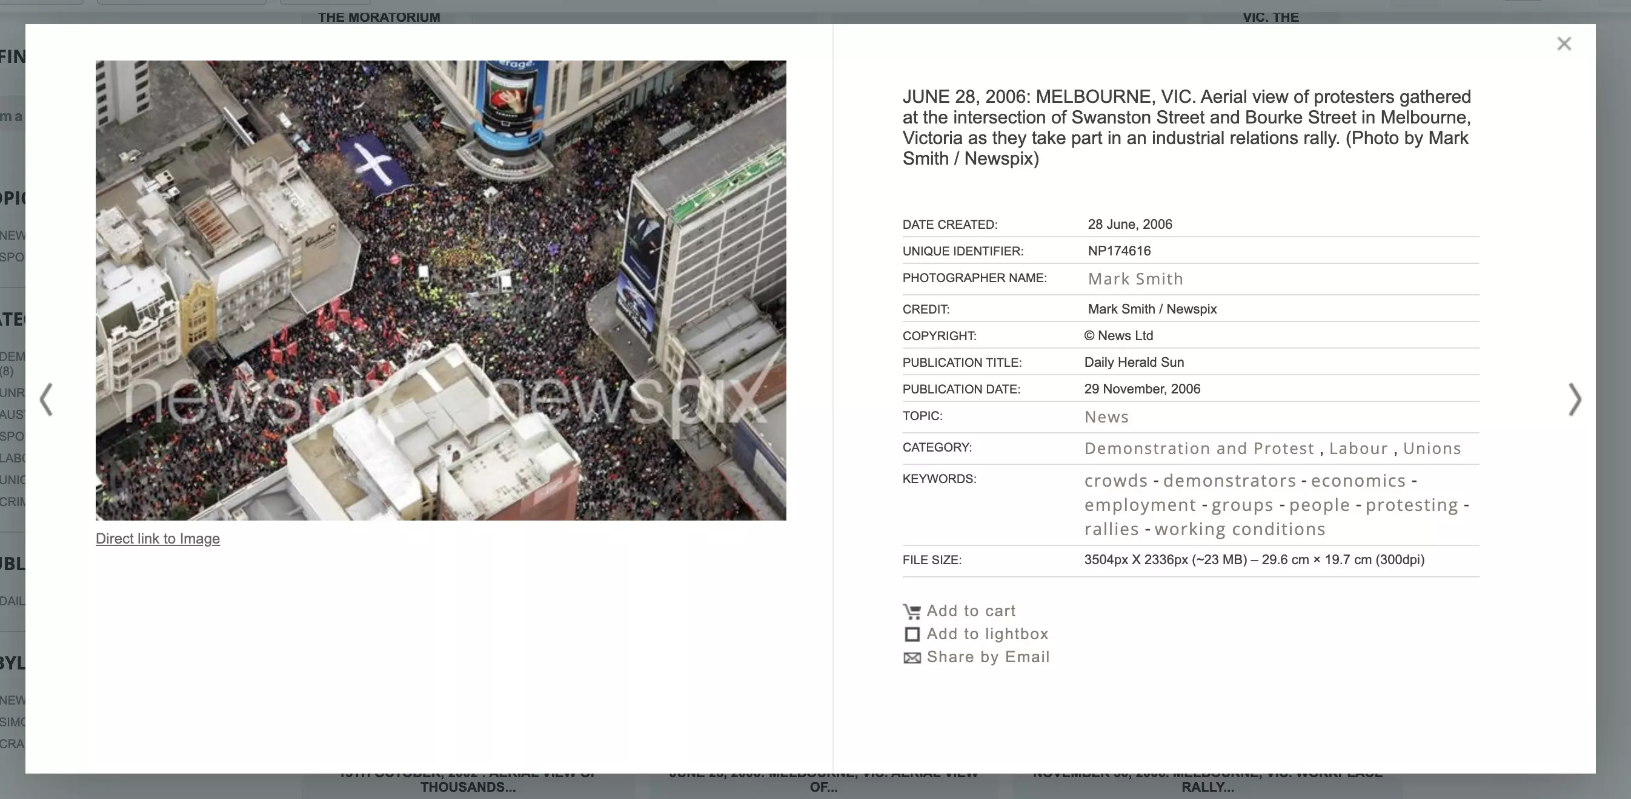This screenshot has width=1631, height=799.
Task: Click the Add to lightbox label
Action: 987,634
